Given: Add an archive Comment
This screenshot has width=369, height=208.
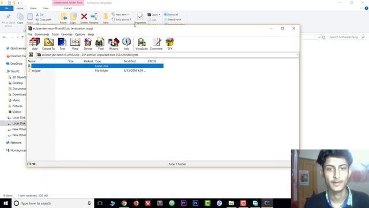Looking at the screenshot, I should pos(156,44).
